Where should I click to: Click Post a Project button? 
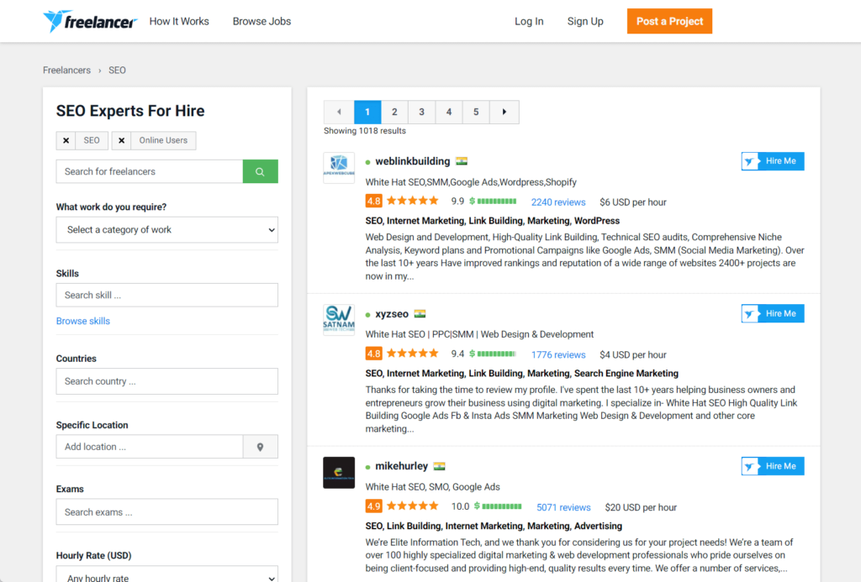[x=669, y=21]
